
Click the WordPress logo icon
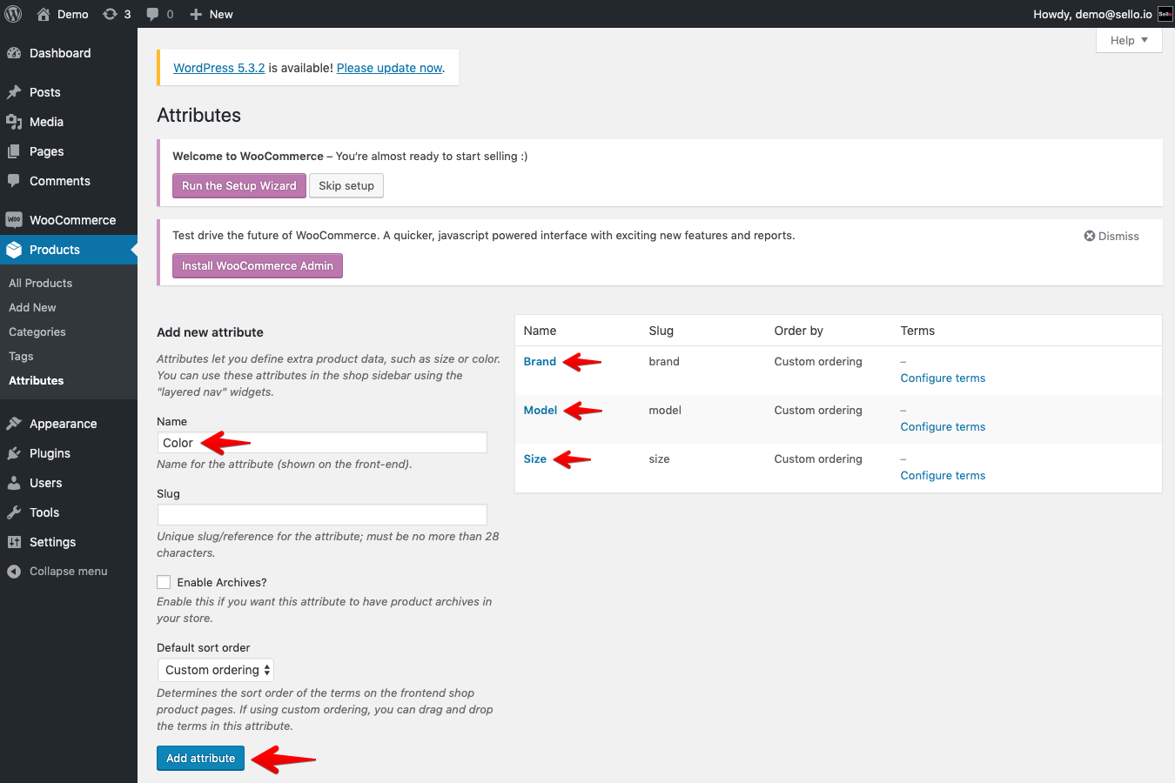click(x=14, y=14)
